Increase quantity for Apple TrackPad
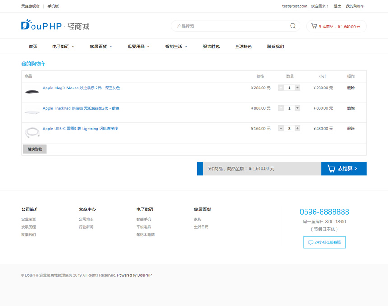 pyautogui.click(x=297, y=108)
